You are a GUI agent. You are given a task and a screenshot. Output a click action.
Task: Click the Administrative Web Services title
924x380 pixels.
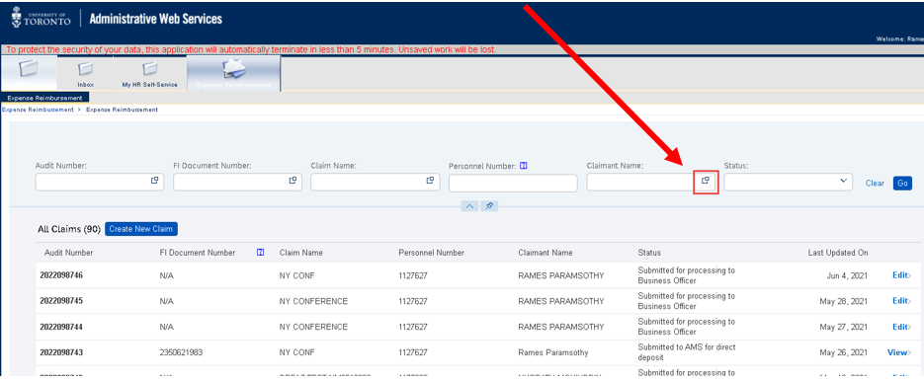click(x=155, y=19)
